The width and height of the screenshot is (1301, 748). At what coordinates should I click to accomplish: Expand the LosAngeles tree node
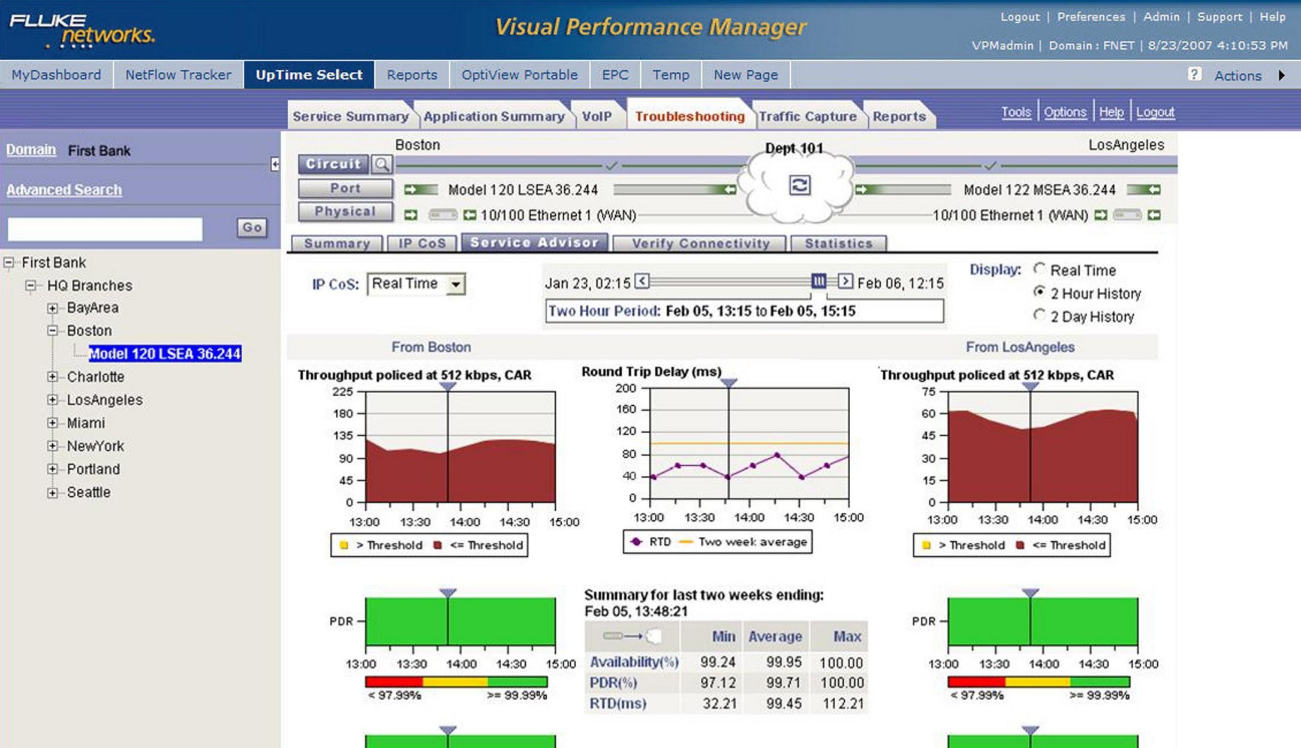tap(53, 400)
